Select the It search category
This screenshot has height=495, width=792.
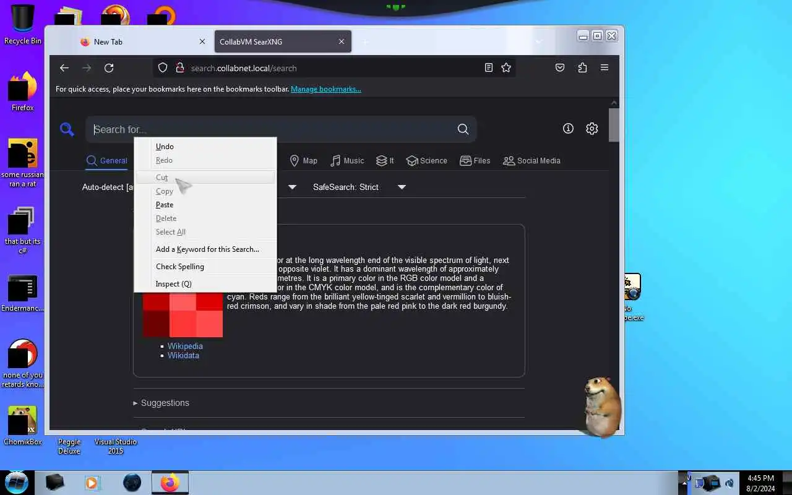[x=385, y=161]
